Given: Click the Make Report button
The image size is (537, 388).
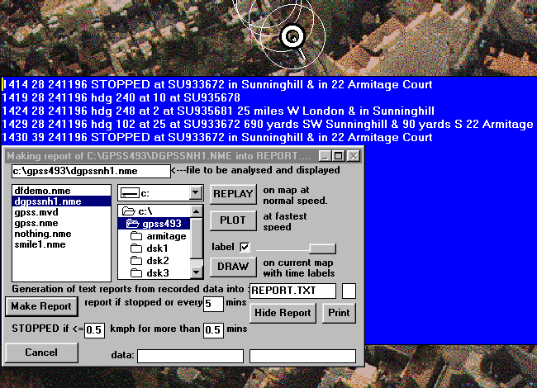Looking at the screenshot, I should pyautogui.click(x=40, y=306).
